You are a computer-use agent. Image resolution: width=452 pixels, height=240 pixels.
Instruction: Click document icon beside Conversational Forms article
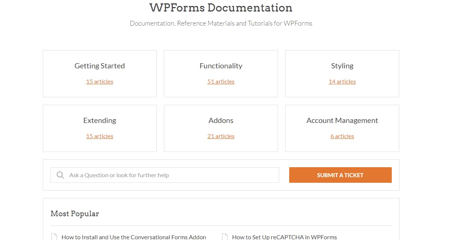coord(53,236)
